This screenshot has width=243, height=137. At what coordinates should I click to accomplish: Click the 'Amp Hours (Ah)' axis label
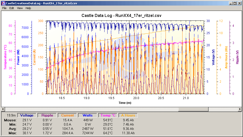click(226, 57)
